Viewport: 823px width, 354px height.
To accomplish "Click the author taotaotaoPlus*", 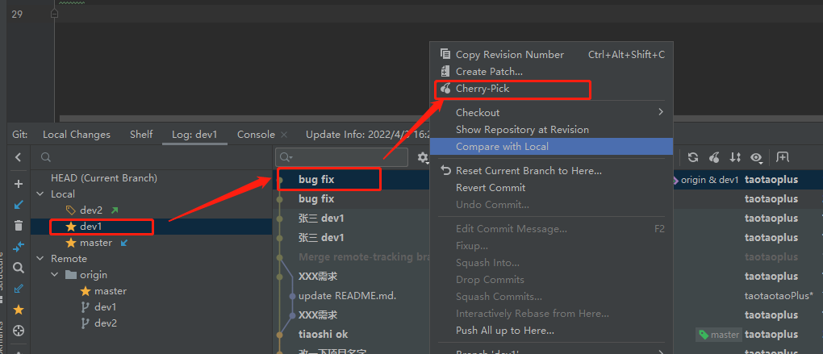I will point(779,296).
